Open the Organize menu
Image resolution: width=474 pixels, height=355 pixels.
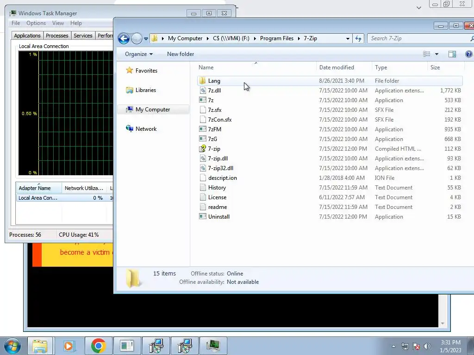pos(139,54)
